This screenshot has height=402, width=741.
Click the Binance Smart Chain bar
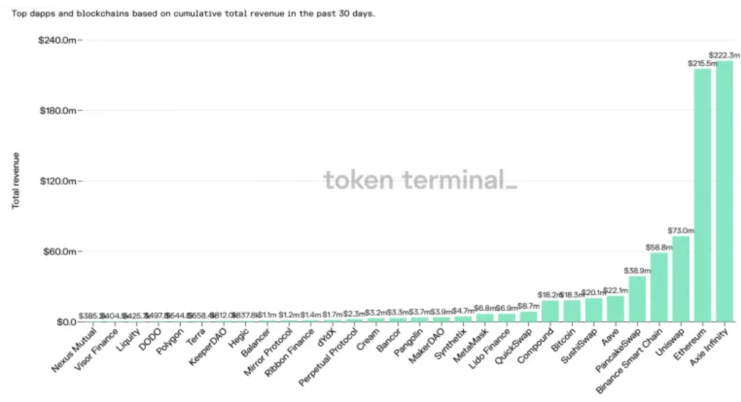tap(659, 287)
